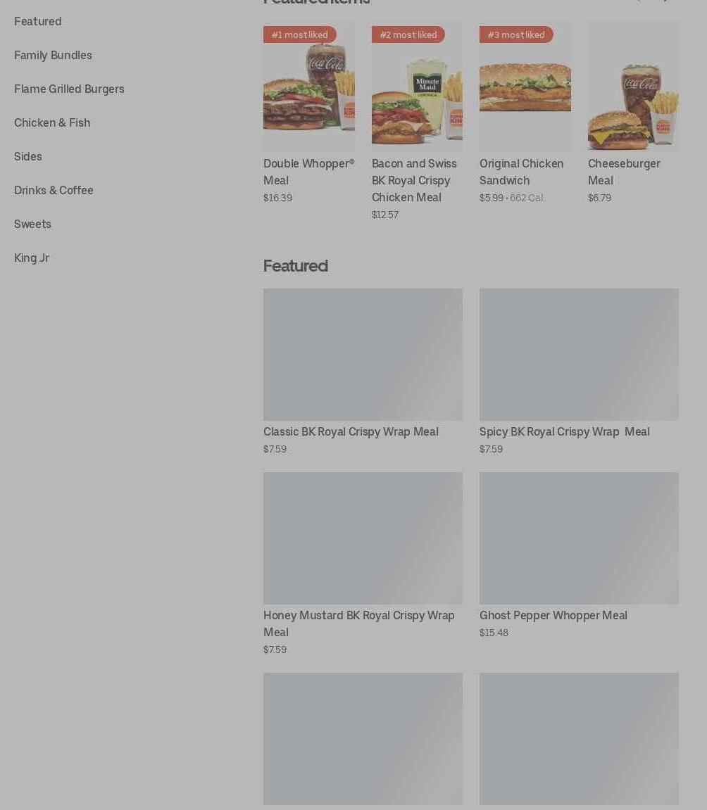This screenshot has width=707, height=810.
Task: Go to King Jr category
Action: pos(32,258)
